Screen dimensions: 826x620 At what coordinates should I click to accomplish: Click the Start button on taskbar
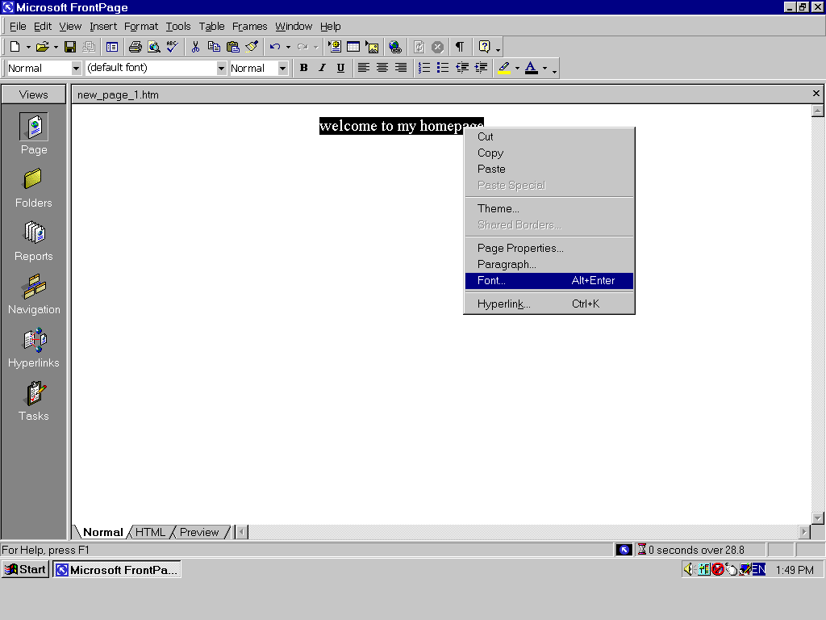26,569
